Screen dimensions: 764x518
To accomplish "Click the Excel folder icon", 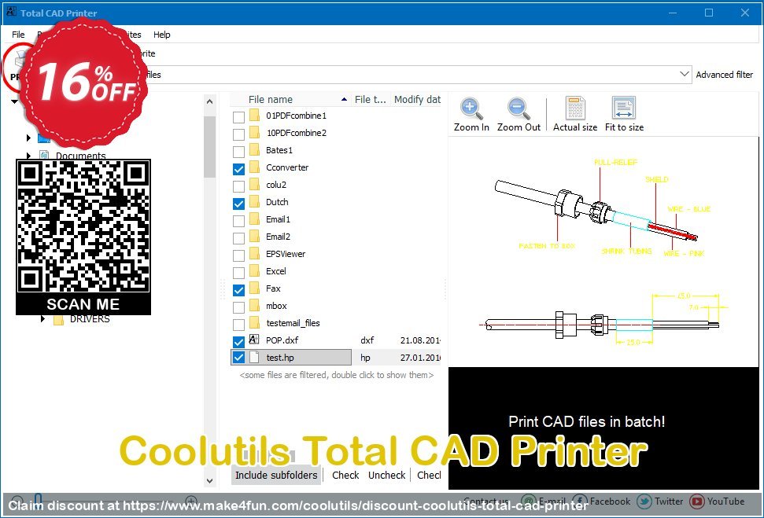I will (x=254, y=270).
